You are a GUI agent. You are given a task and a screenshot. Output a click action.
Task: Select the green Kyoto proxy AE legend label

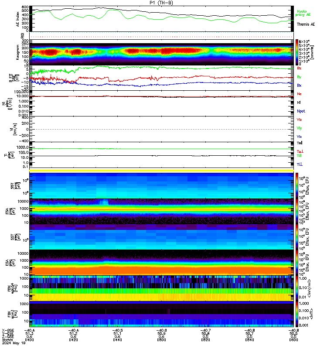(x=303, y=13)
